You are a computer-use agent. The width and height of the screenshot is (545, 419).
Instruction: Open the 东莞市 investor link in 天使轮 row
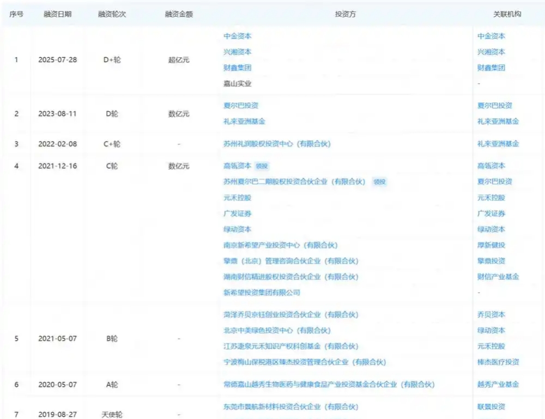[x=291, y=407]
